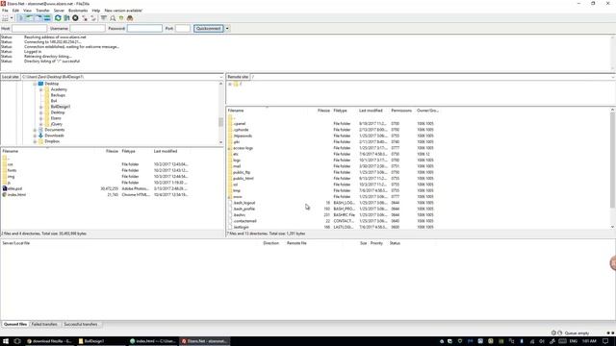The height and width of the screenshot is (346, 616).
Task: Select the Backups folder in the local tree
Action: [x=58, y=95]
